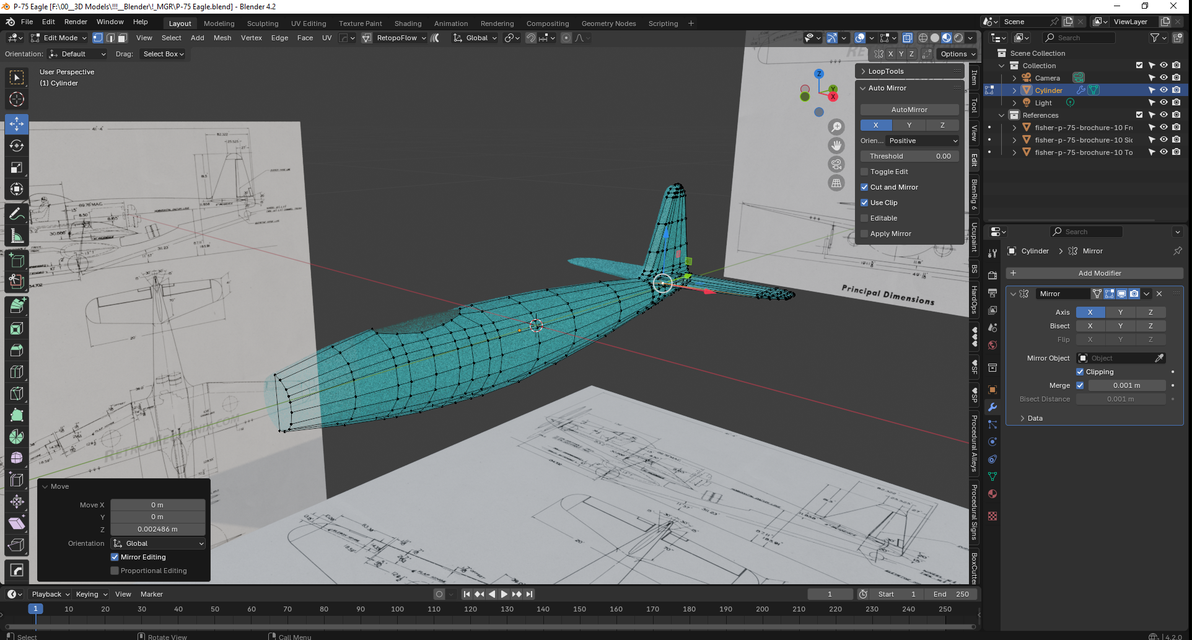Select the Spin tool

click(17, 437)
